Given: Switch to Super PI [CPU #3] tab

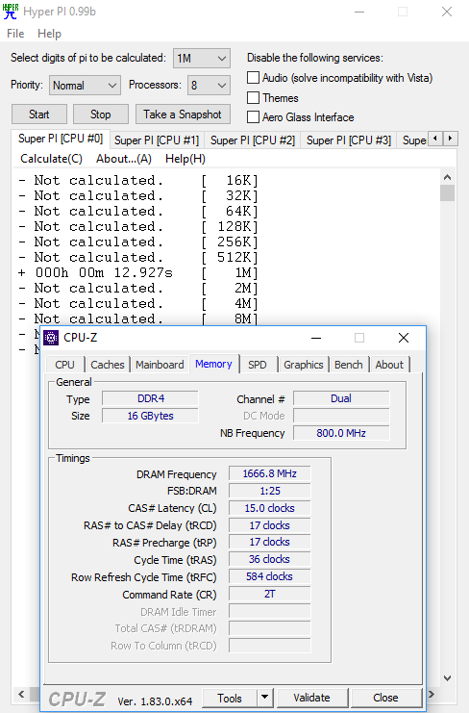Looking at the screenshot, I should click(349, 140).
